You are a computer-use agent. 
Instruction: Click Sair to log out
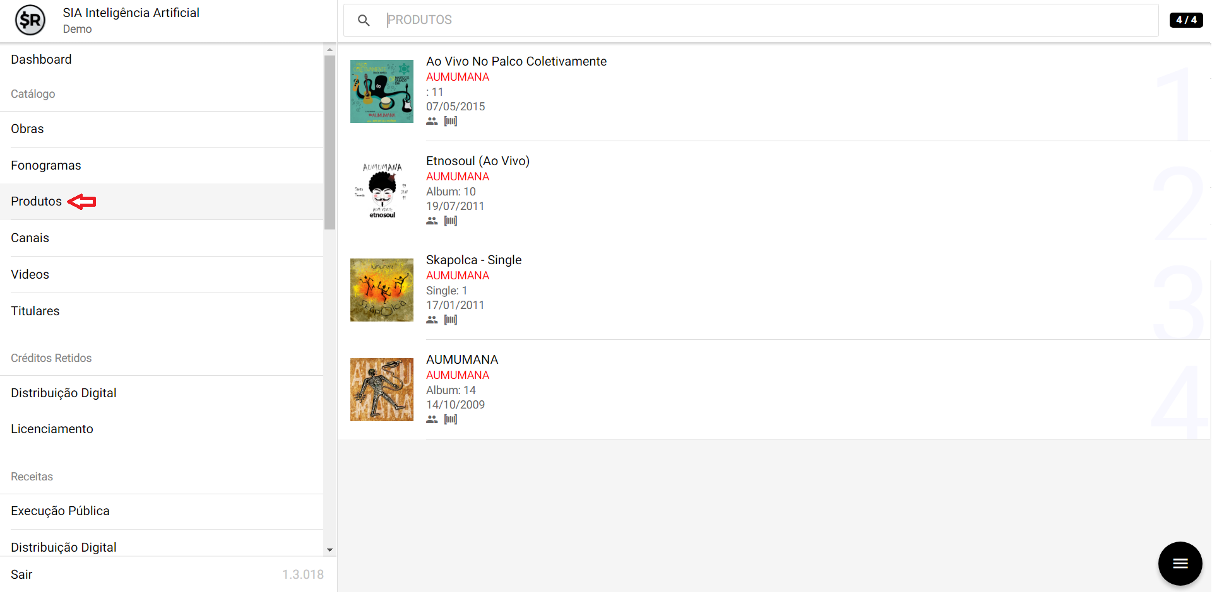[x=21, y=574]
